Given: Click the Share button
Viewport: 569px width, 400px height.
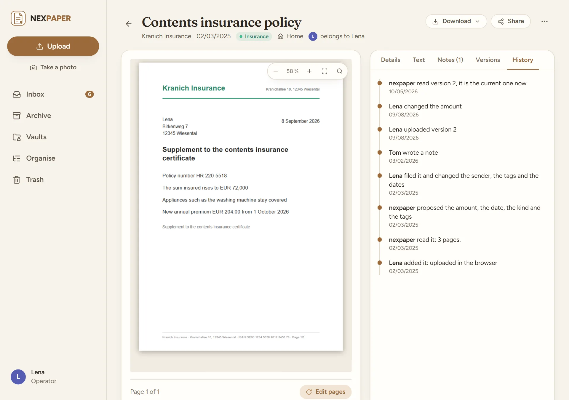Looking at the screenshot, I should pyautogui.click(x=511, y=21).
